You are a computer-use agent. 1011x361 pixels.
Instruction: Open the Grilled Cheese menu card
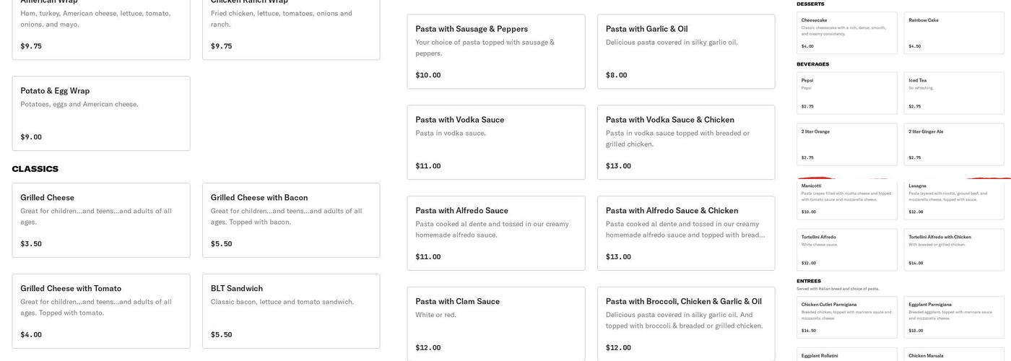point(101,220)
